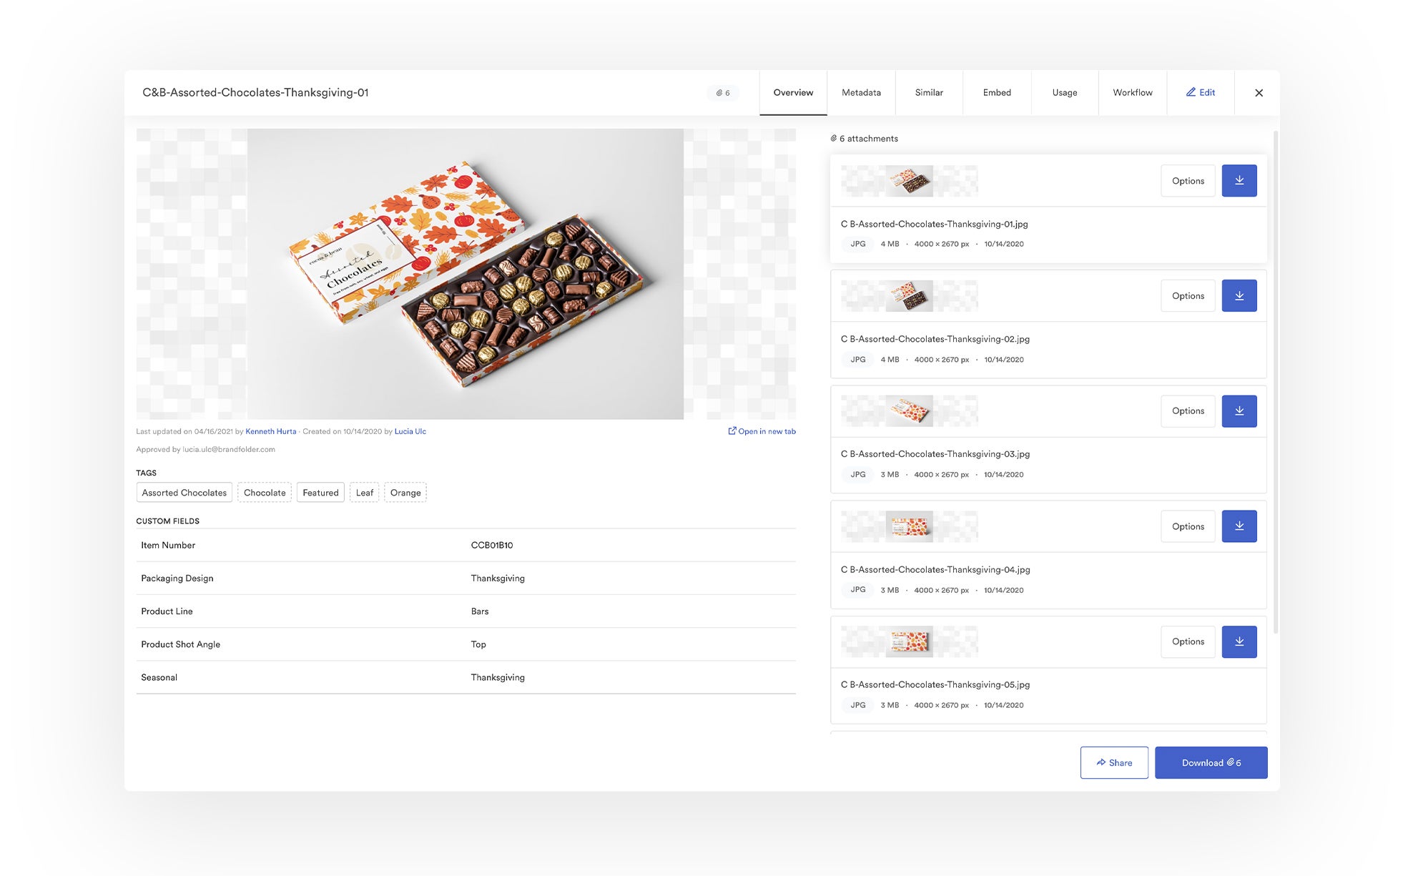Screen dimensions: 1403x876
Task: Click the Kenneth Hurta user link
Action: [x=270, y=431]
